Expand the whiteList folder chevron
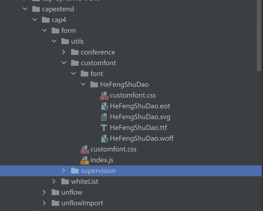This screenshot has height=211, width=263. 54,182
